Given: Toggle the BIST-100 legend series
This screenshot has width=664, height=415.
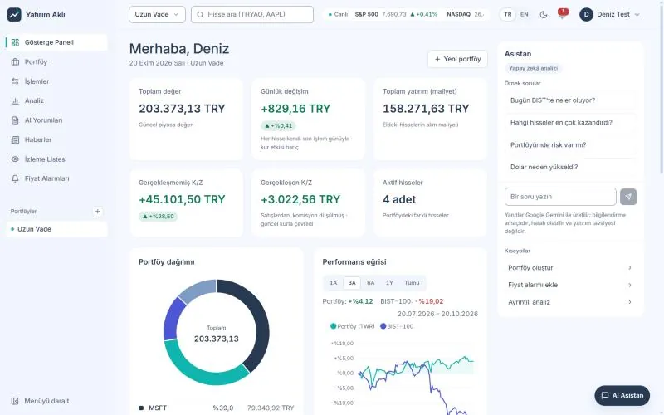Looking at the screenshot, I should (x=397, y=326).
